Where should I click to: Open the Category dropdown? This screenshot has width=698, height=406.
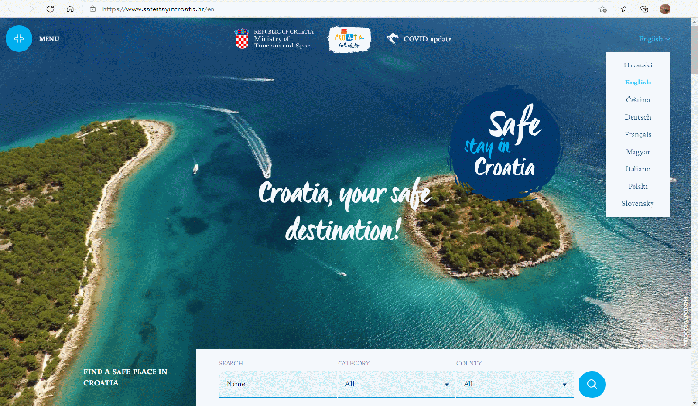[x=396, y=384]
